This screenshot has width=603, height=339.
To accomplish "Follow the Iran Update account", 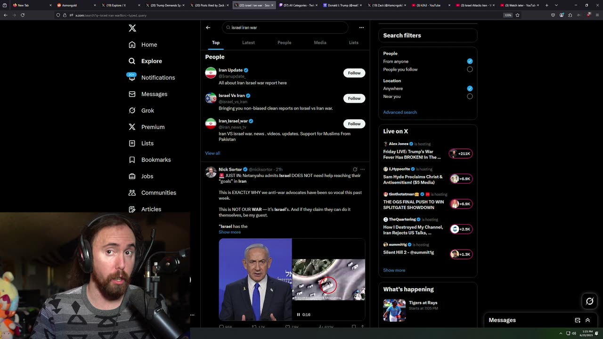I will tap(354, 73).
